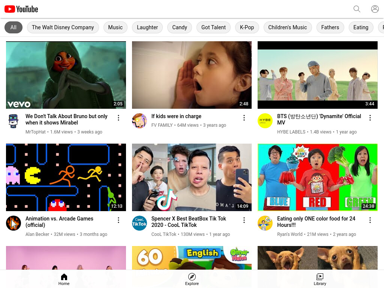Image resolution: width=384 pixels, height=288 pixels.
Task: Click the YouTube logo
Action: [x=21, y=9]
